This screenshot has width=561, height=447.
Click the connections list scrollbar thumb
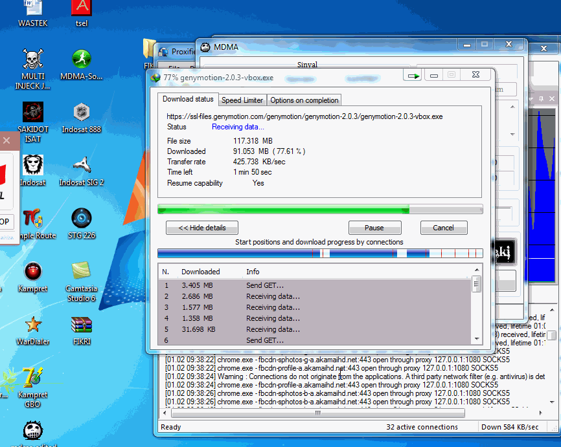tap(476, 284)
